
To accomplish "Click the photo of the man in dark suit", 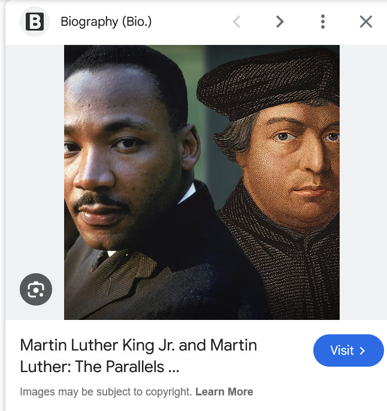I will coord(136,182).
